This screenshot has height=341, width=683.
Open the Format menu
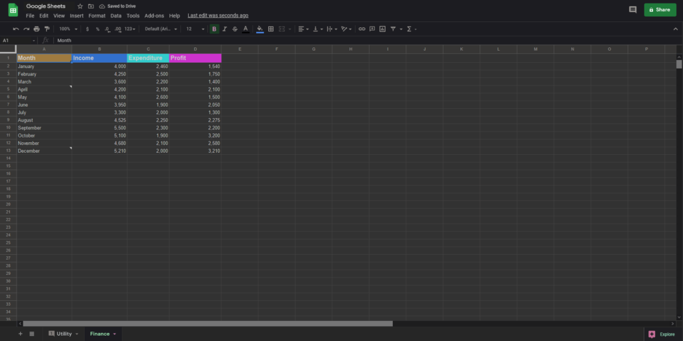click(x=97, y=16)
